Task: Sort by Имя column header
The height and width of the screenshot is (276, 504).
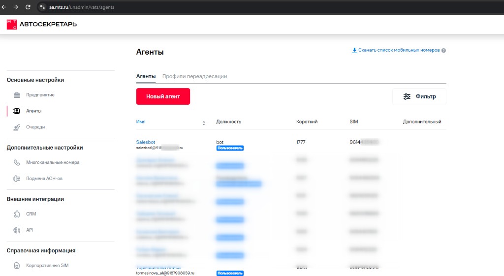Action: point(141,122)
